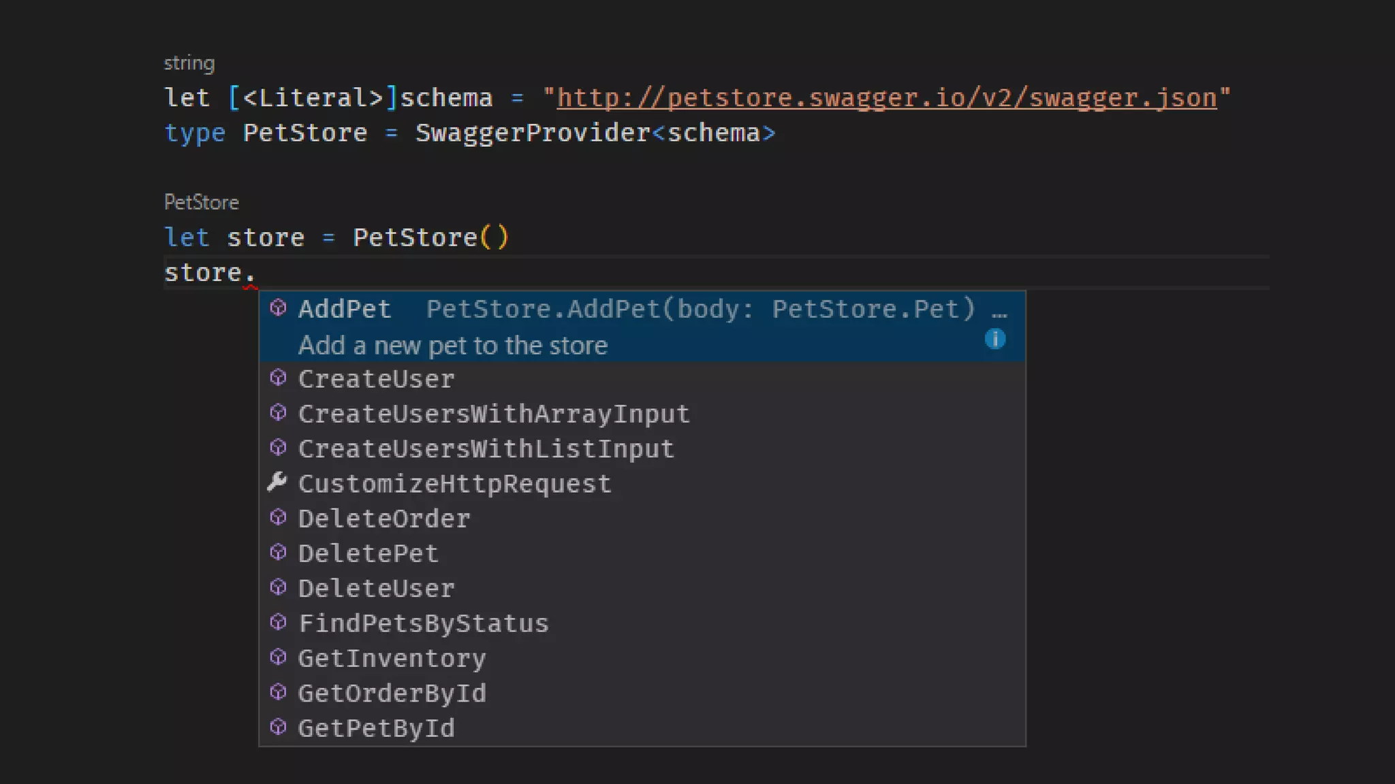Select DeleteUser suggestion

click(x=642, y=589)
